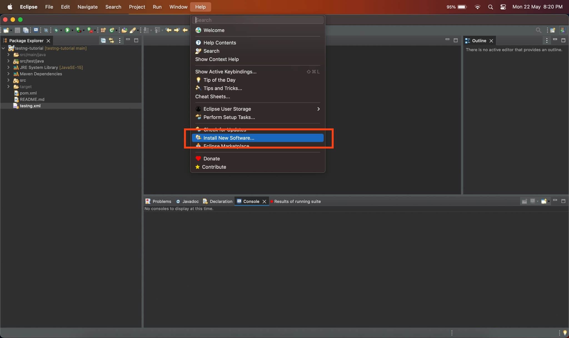Select the Debug toolbar icon
569x338 pixels.
point(57,30)
